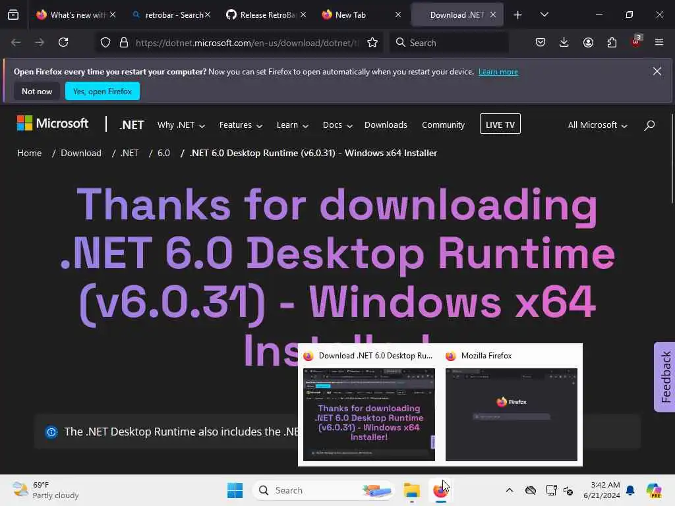
Task: Click Not now button
Action: pos(37,91)
